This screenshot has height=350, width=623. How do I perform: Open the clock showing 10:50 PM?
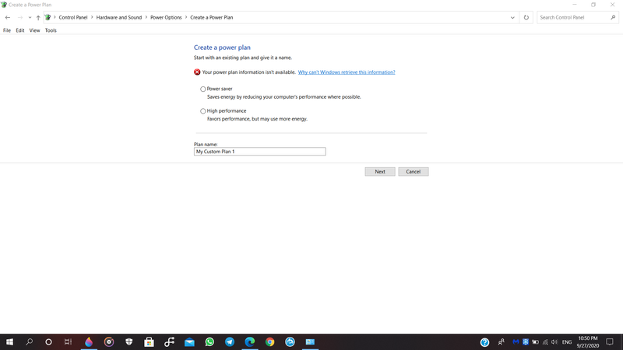pos(588,341)
